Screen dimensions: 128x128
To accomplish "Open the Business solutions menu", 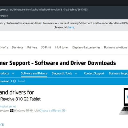I will pyautogui.click(x=116, y=47).
